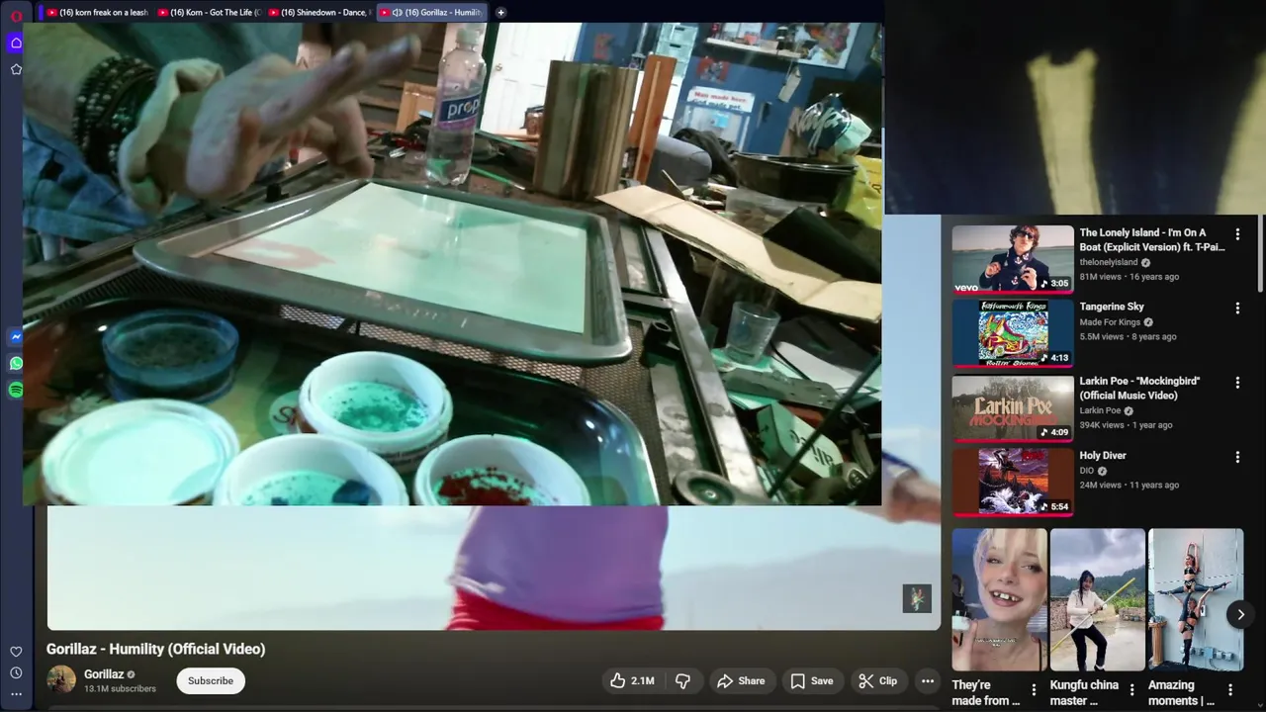Open the heart icon in sidebar

click(x=16, y=652)
